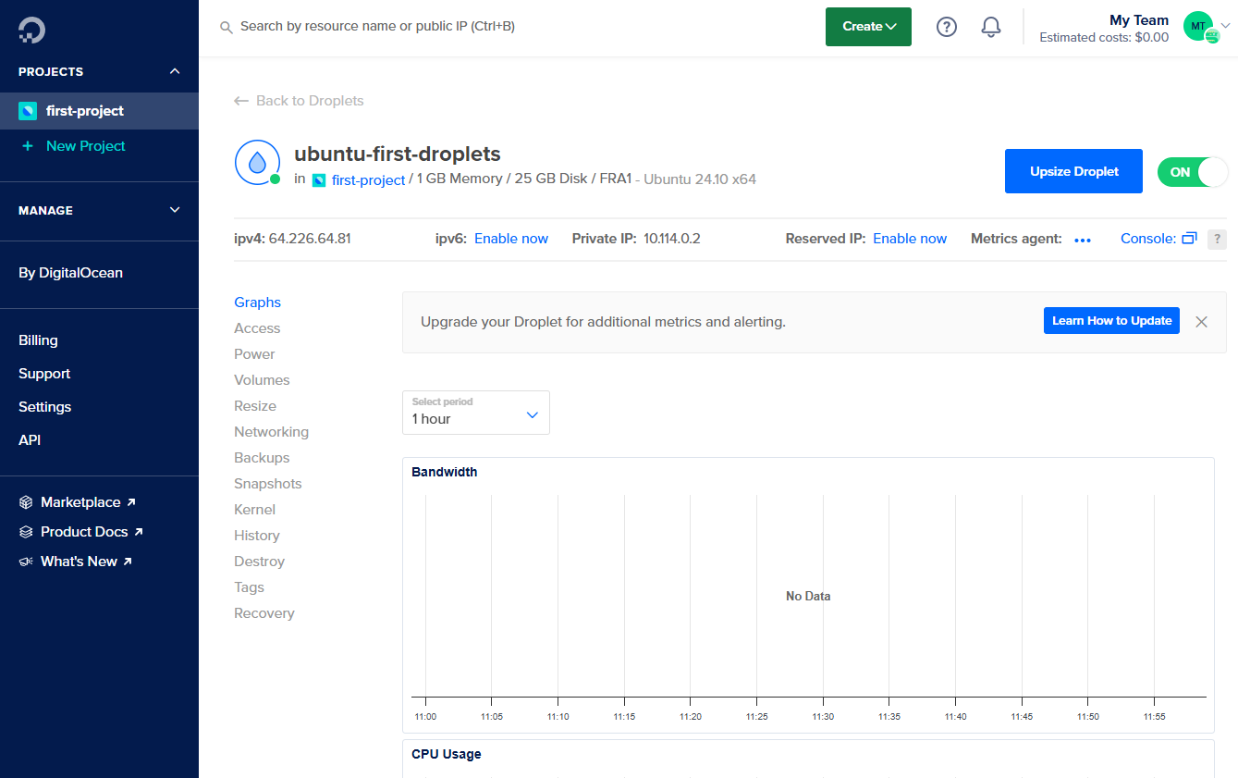Open the Snapshots tab
This screenshot has width=1238, height=778.
coord(268,484)
